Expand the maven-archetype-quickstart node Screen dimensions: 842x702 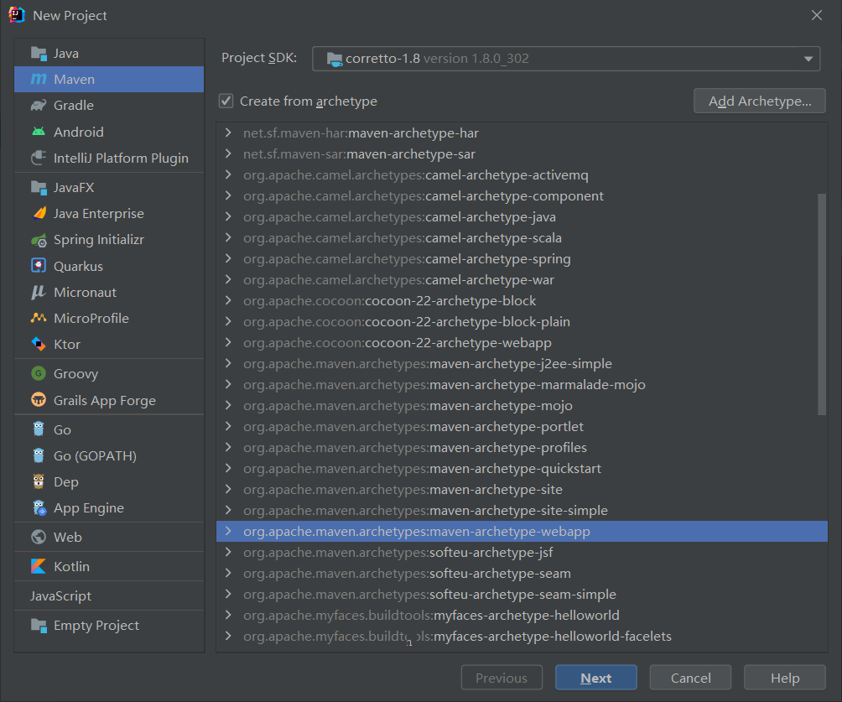point(228,469)
